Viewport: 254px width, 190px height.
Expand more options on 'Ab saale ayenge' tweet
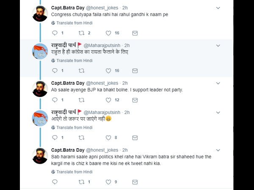(x=218, y=83)
